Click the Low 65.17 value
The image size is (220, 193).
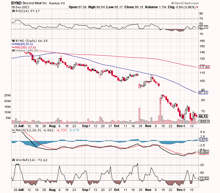(x=114, y=7)
